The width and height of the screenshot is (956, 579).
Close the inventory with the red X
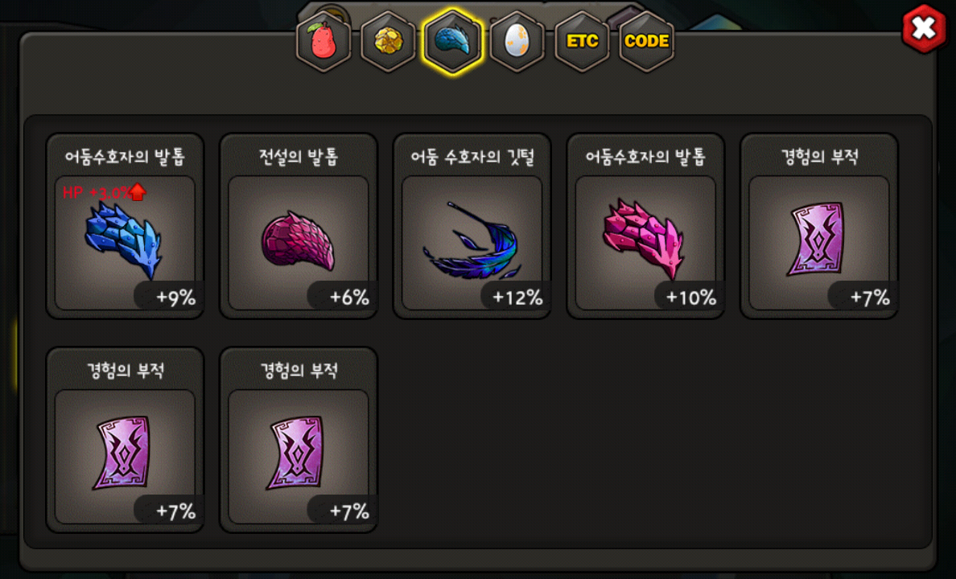coord(925,28)
